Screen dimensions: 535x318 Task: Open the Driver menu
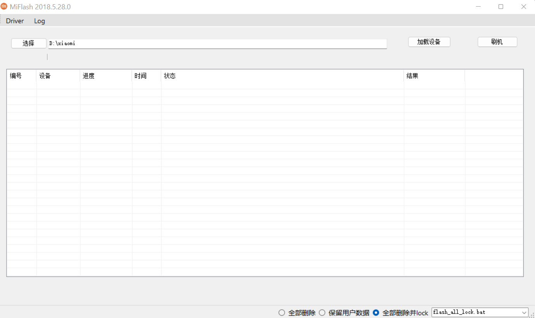tap(15, 21)
